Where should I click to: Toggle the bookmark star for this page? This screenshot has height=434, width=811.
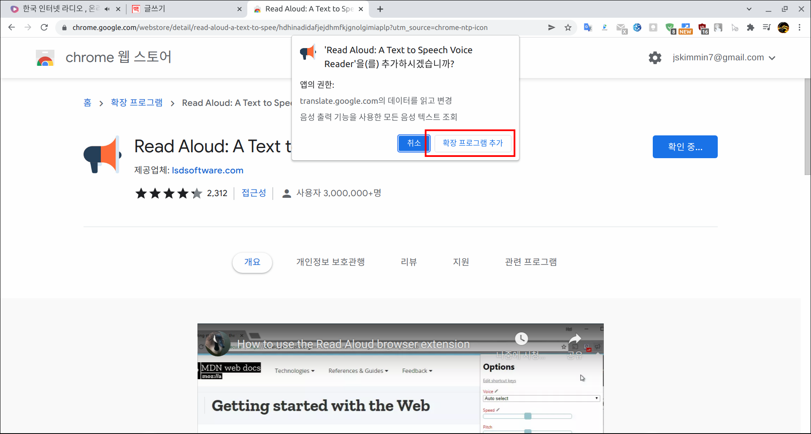tap(568, 27)
